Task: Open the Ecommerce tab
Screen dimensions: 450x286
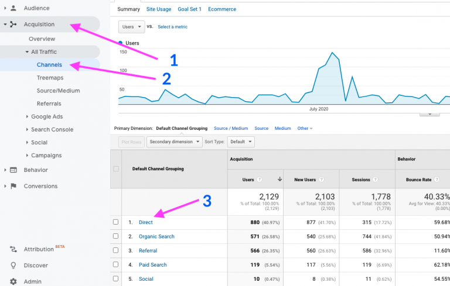Action: pos(222,9)
